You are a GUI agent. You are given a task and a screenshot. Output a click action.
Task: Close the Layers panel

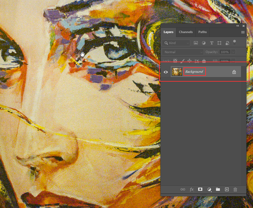[x=244, y=26]
